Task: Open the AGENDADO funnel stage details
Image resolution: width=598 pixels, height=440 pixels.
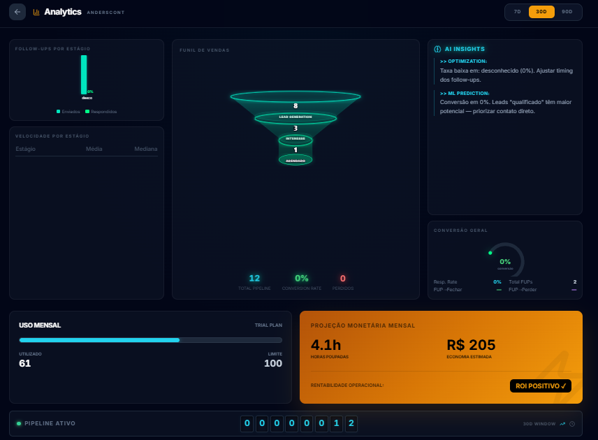Action: click(x=295, y=159)
